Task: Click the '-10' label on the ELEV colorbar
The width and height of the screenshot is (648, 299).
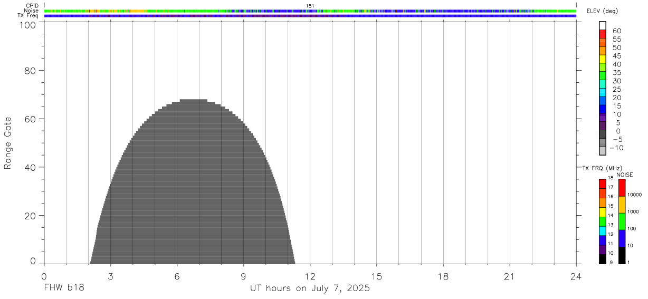Action: pyautogui.click(x=616, y=148)
